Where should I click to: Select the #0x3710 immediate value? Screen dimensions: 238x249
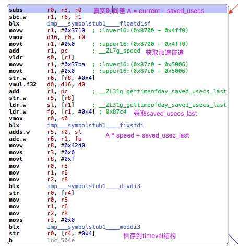click(x=73, y=30)
